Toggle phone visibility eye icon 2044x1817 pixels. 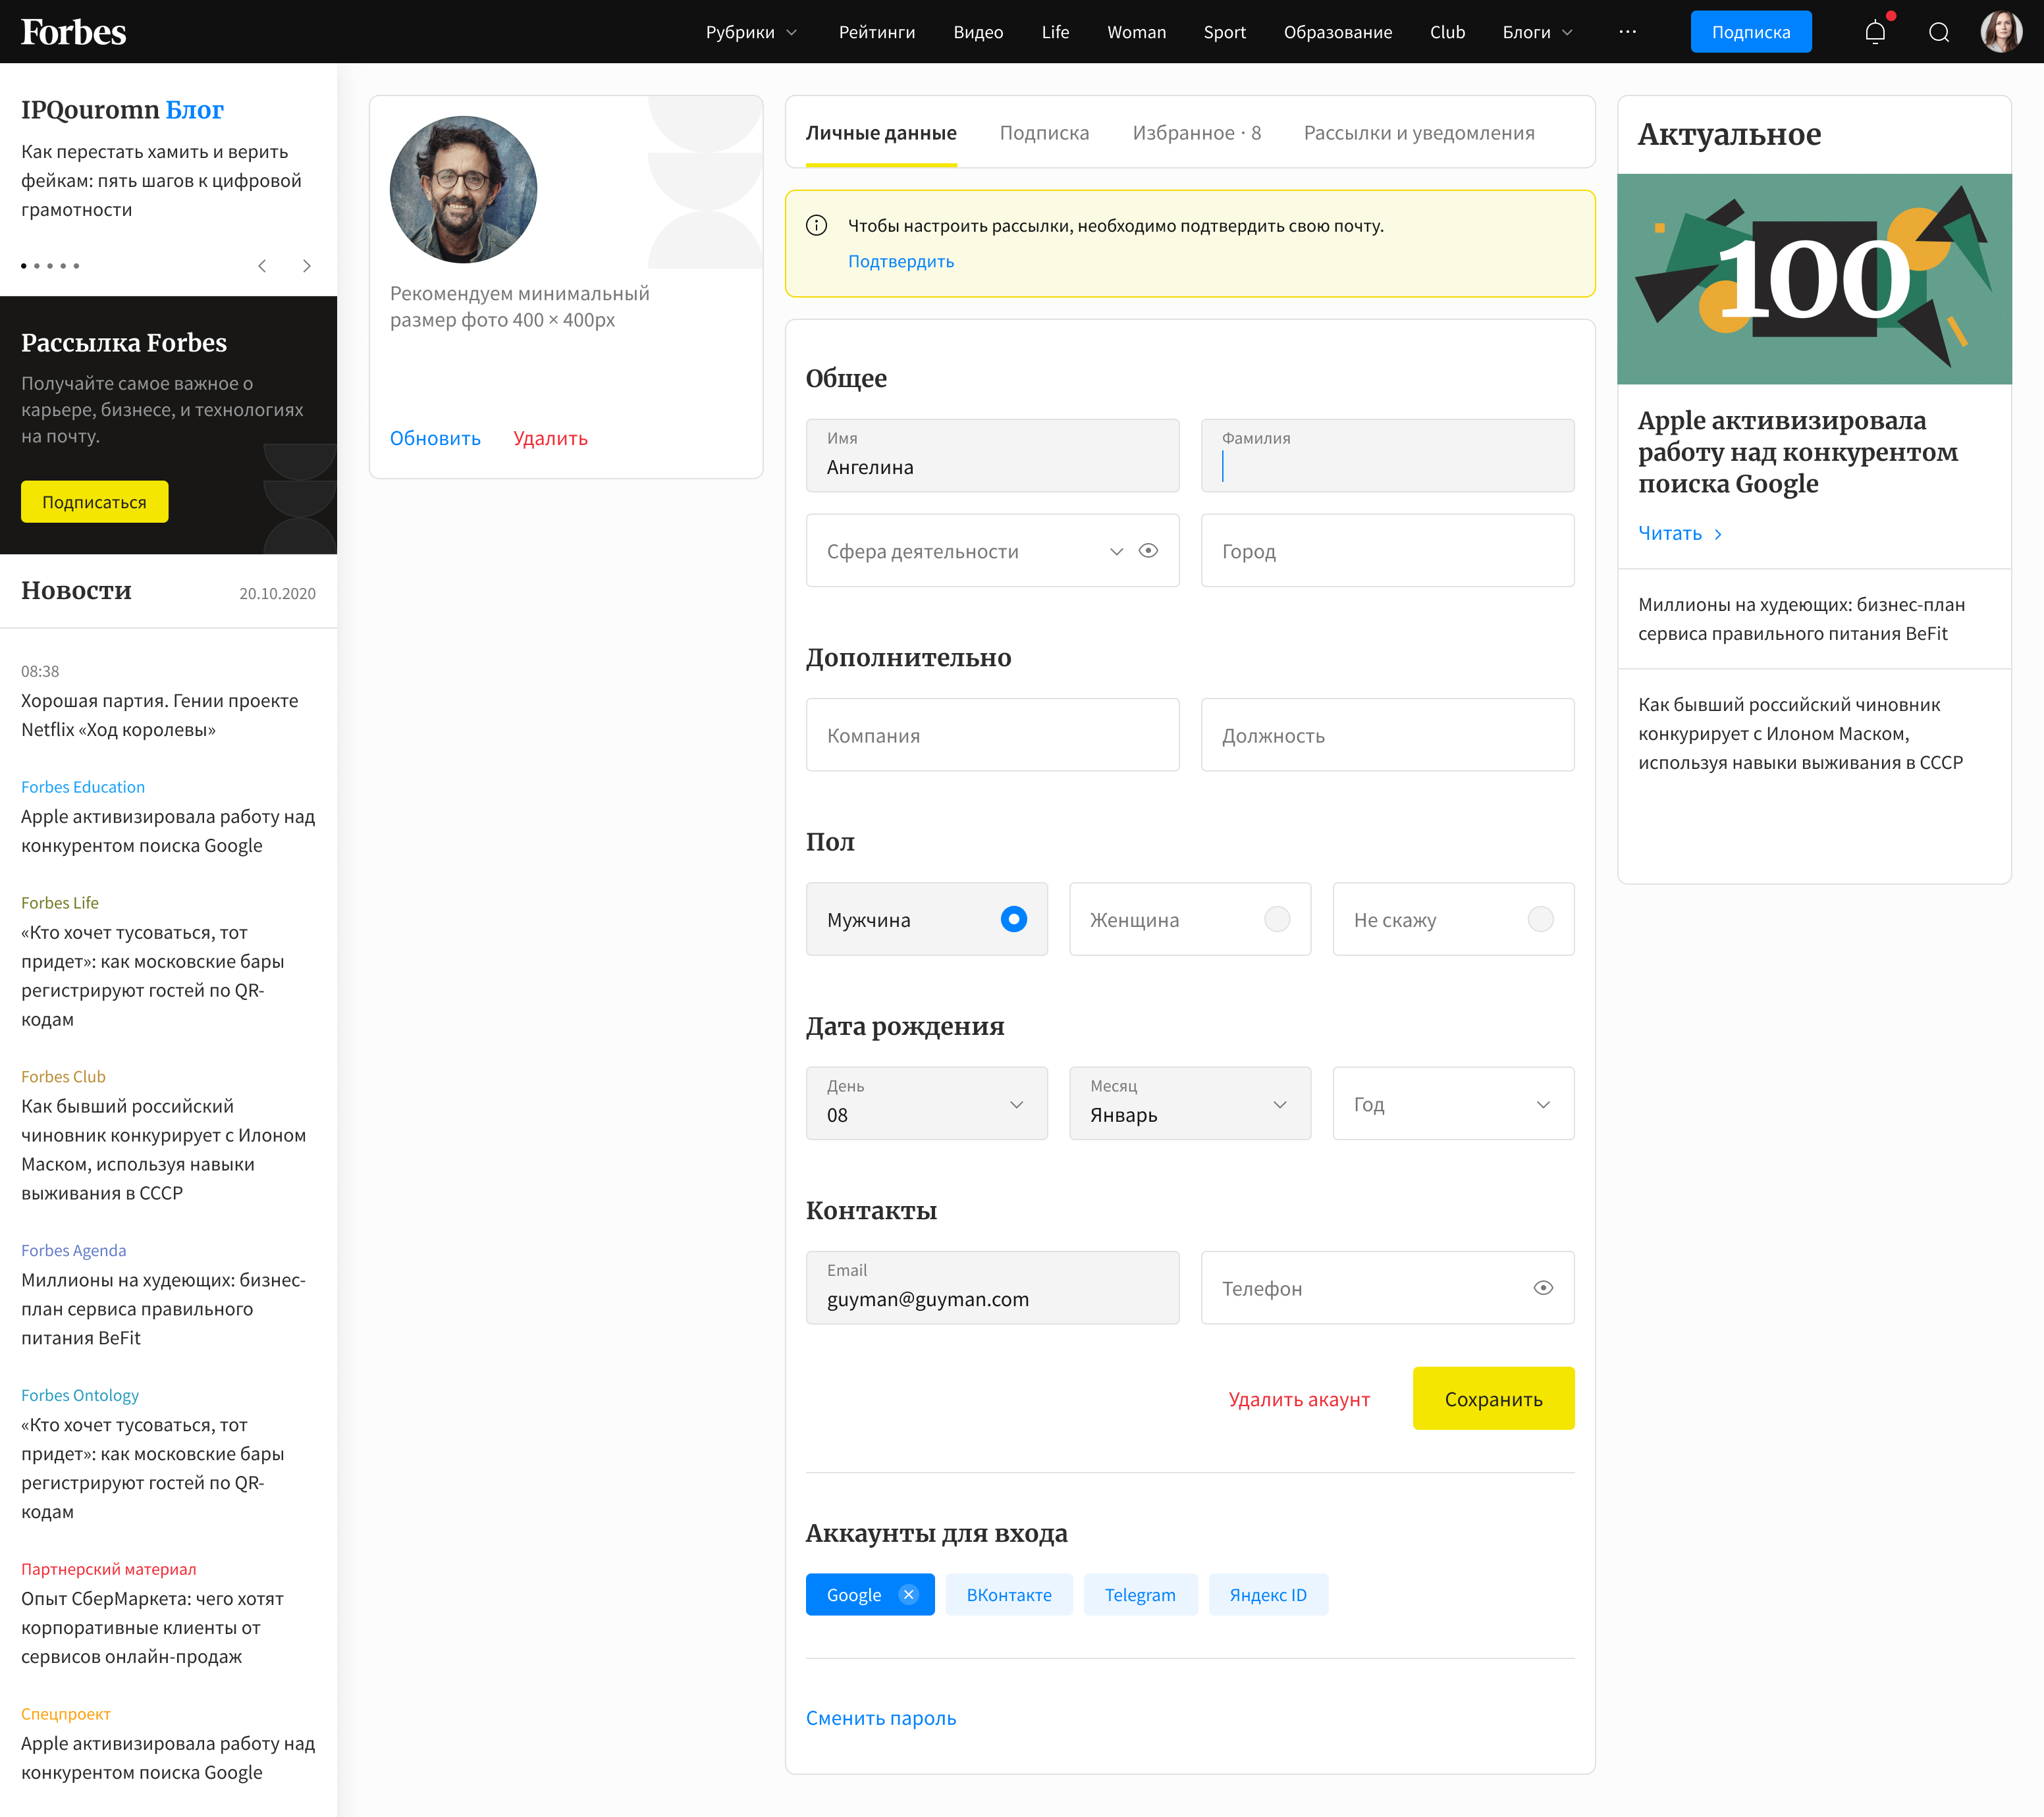(x=1543, y=1288)
